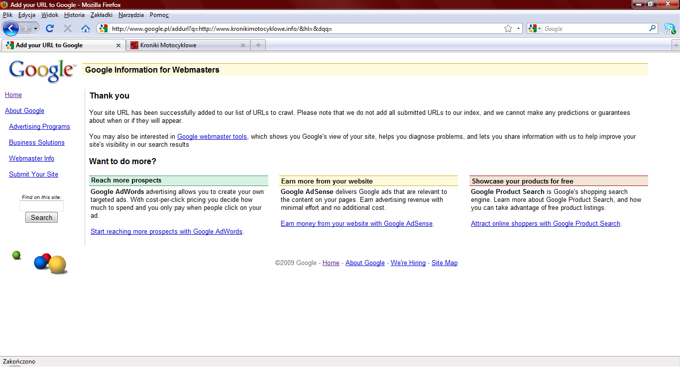The height and width of the screenshot is (367, 680).
Task: Click the Earn more from your website header
Action: point(368,181)
